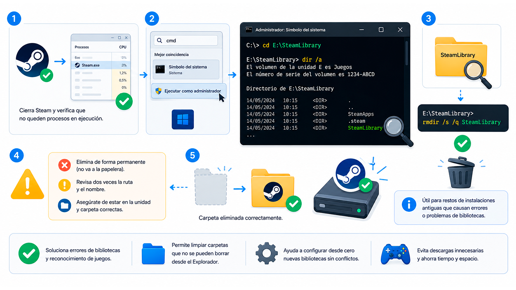Image resolution: width=516 pixels, height=290 pixels.
Task: Click the blue info circle icon
Action: 409,204
